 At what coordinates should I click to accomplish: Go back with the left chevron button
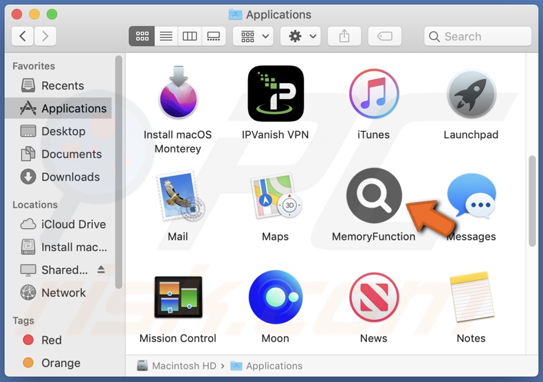point(23,36)
